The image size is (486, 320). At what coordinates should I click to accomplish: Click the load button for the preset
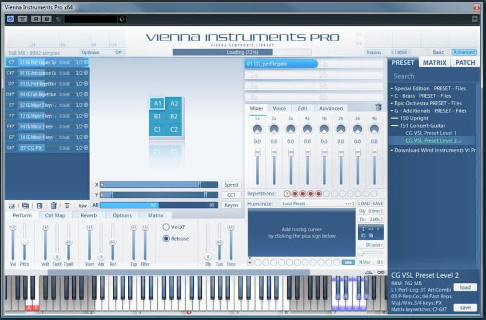pos(464,287)
